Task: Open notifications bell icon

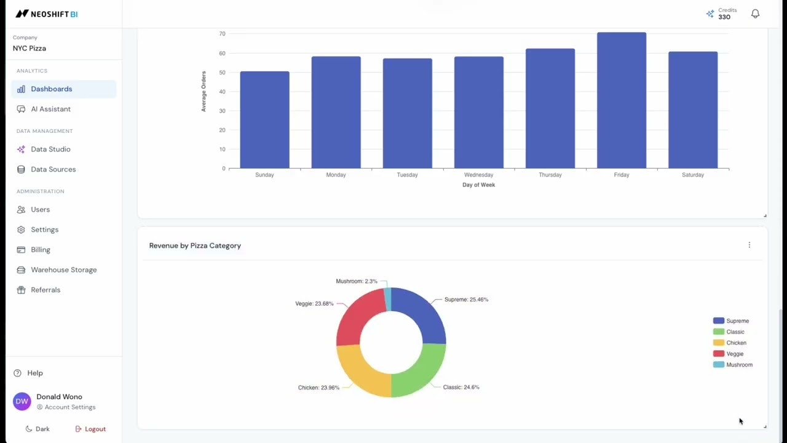Action: 755,14
